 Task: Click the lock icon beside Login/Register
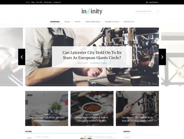pos(147,2)
